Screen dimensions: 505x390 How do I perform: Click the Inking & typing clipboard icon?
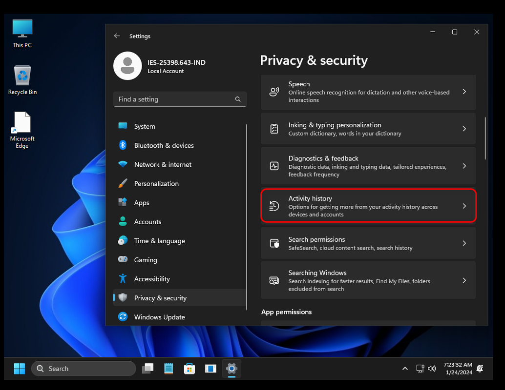[274, 129]
